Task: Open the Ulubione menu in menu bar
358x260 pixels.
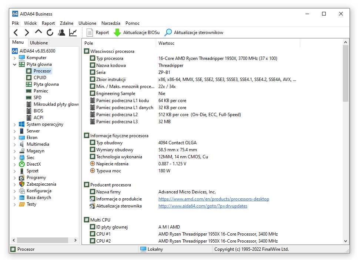Action: (87, 23)
